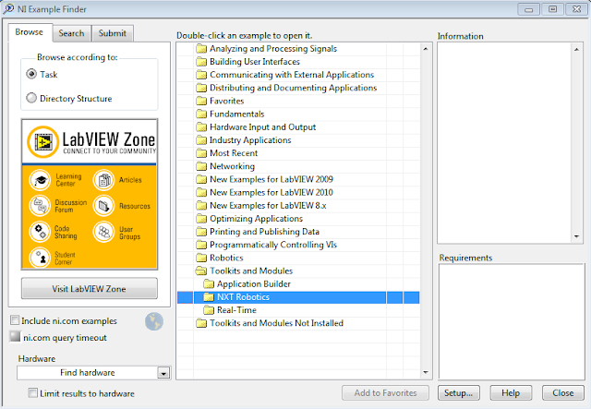Click the Code Sharing gears icon
This screenshot has height=409, width=591.
click(x=40, y=232)
